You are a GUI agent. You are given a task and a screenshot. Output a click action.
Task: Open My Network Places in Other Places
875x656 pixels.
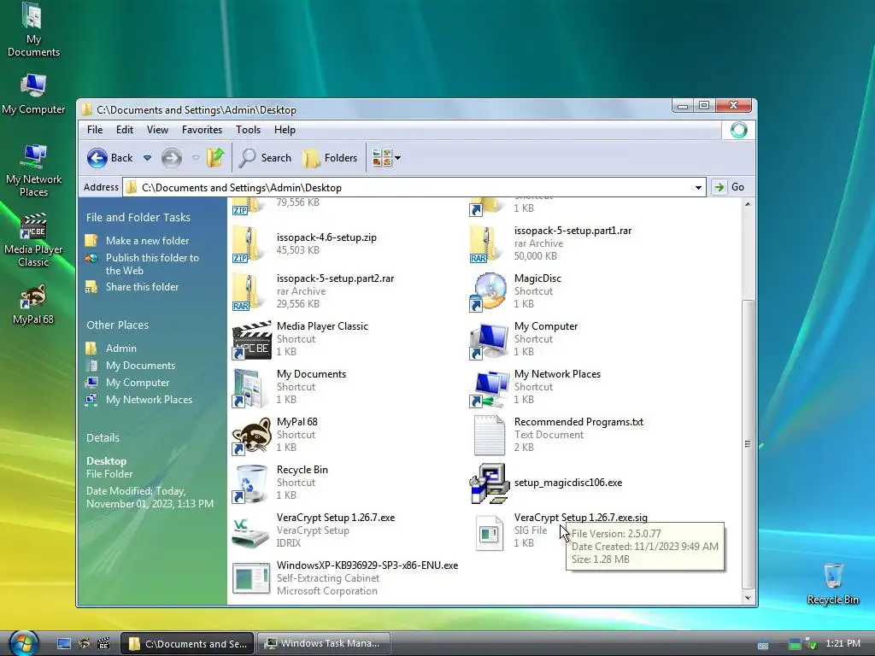[x=149, y=400]
